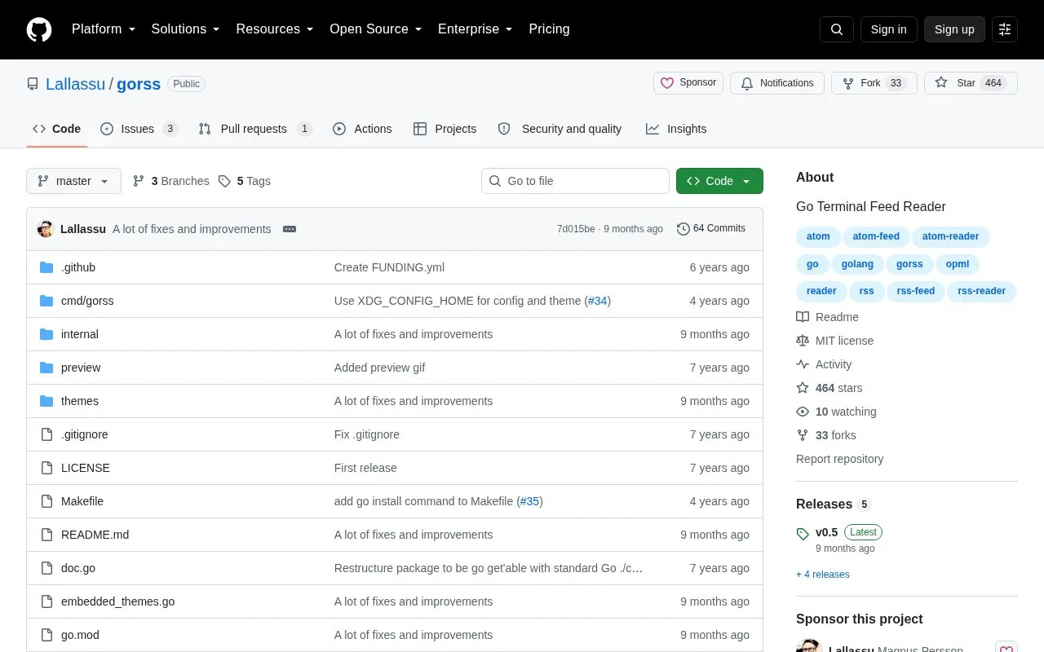View the 464 stars link

click(x=829, y=388)
